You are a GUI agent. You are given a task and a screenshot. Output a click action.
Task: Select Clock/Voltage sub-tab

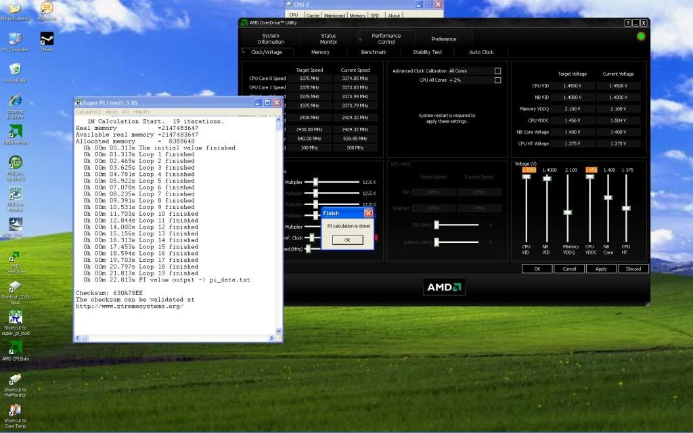267,52
